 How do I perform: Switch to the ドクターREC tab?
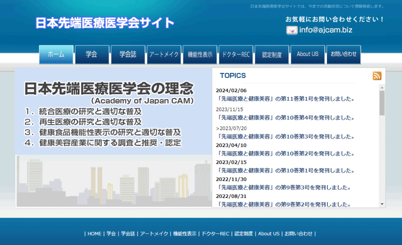point(236,54)
